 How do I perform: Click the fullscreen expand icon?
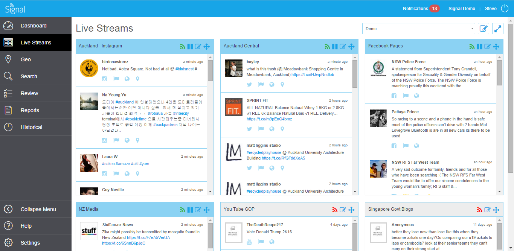[498, 29]
